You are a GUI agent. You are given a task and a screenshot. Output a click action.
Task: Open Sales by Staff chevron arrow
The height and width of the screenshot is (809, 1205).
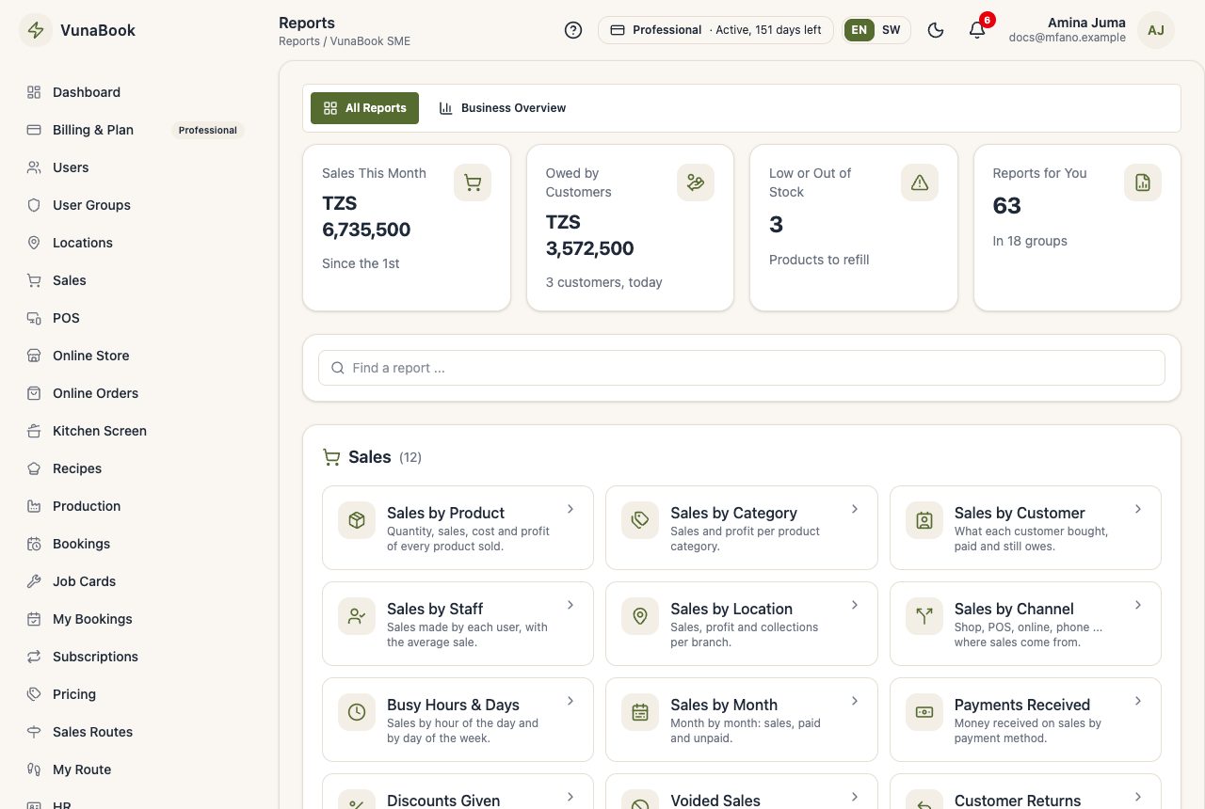tap(570, 605)
